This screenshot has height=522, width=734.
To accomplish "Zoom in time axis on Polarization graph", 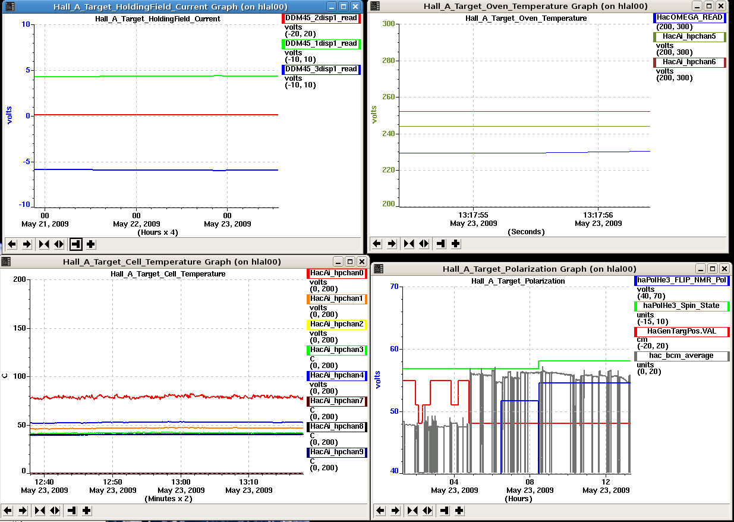I will [412, 511].
